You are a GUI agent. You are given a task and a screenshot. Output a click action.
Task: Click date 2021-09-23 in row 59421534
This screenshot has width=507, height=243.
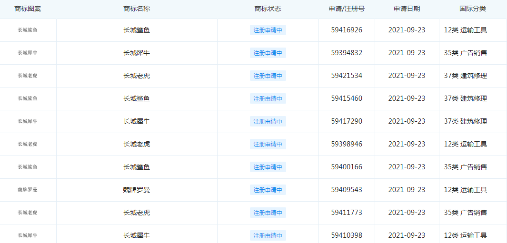[407, 76]
